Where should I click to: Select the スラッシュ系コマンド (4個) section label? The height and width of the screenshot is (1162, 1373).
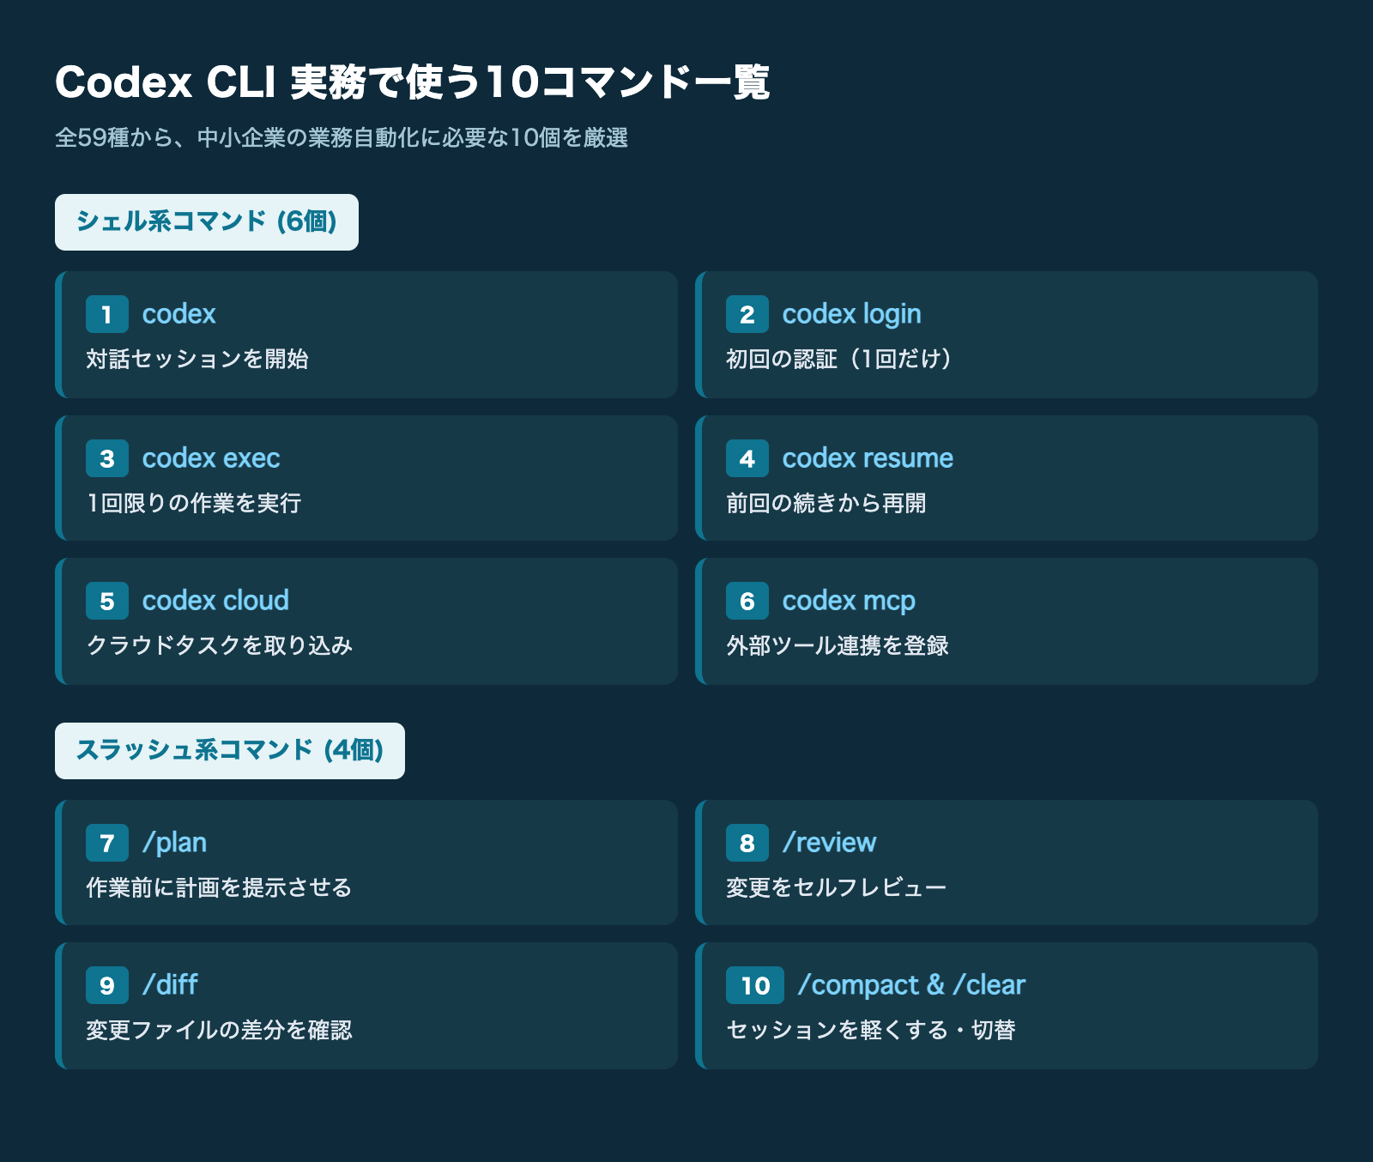click(x=230, y=751)
